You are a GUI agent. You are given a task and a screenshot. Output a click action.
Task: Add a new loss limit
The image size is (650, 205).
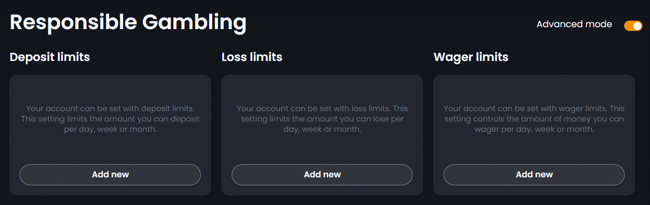point(322,175)
